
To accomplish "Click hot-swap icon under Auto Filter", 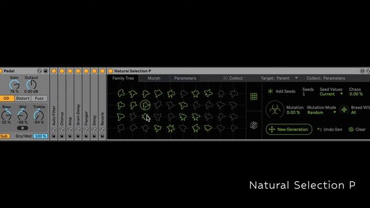I will coord(54,129).
